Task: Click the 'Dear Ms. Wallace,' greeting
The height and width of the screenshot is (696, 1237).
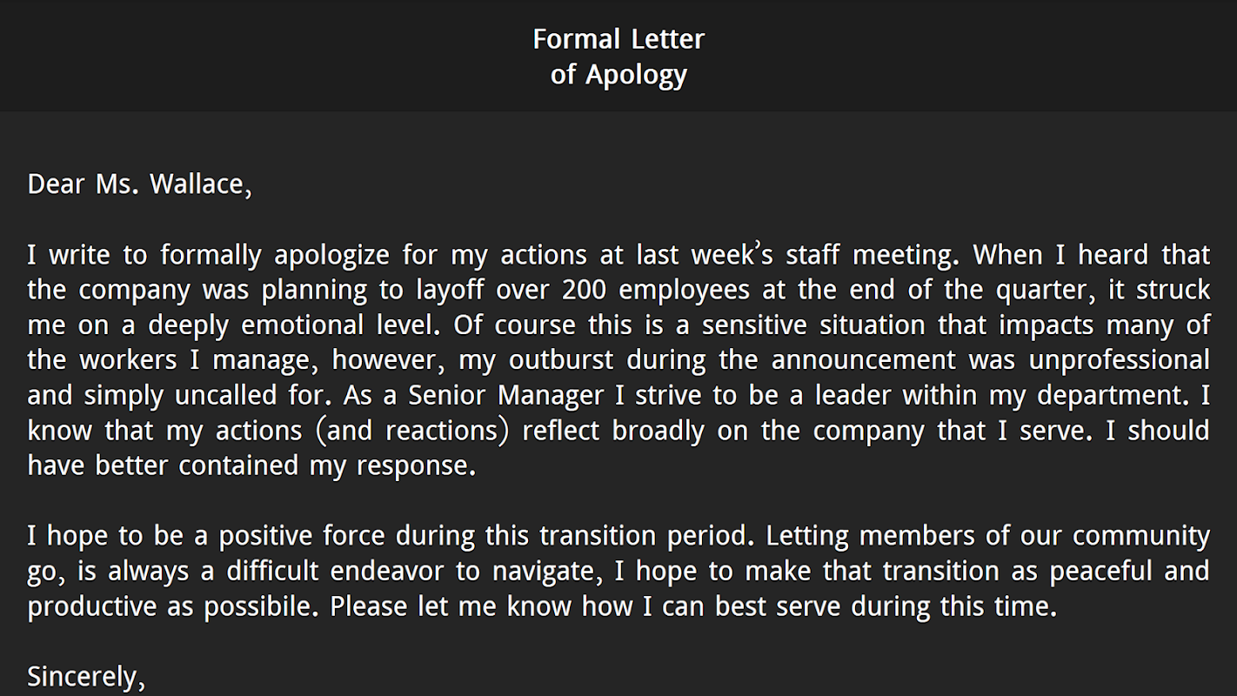Action: coord(139,184)
